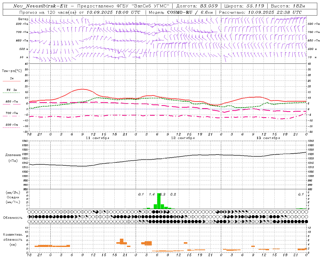
Task: Click the tallest green precipitation bar
Action: click(159, 201)
